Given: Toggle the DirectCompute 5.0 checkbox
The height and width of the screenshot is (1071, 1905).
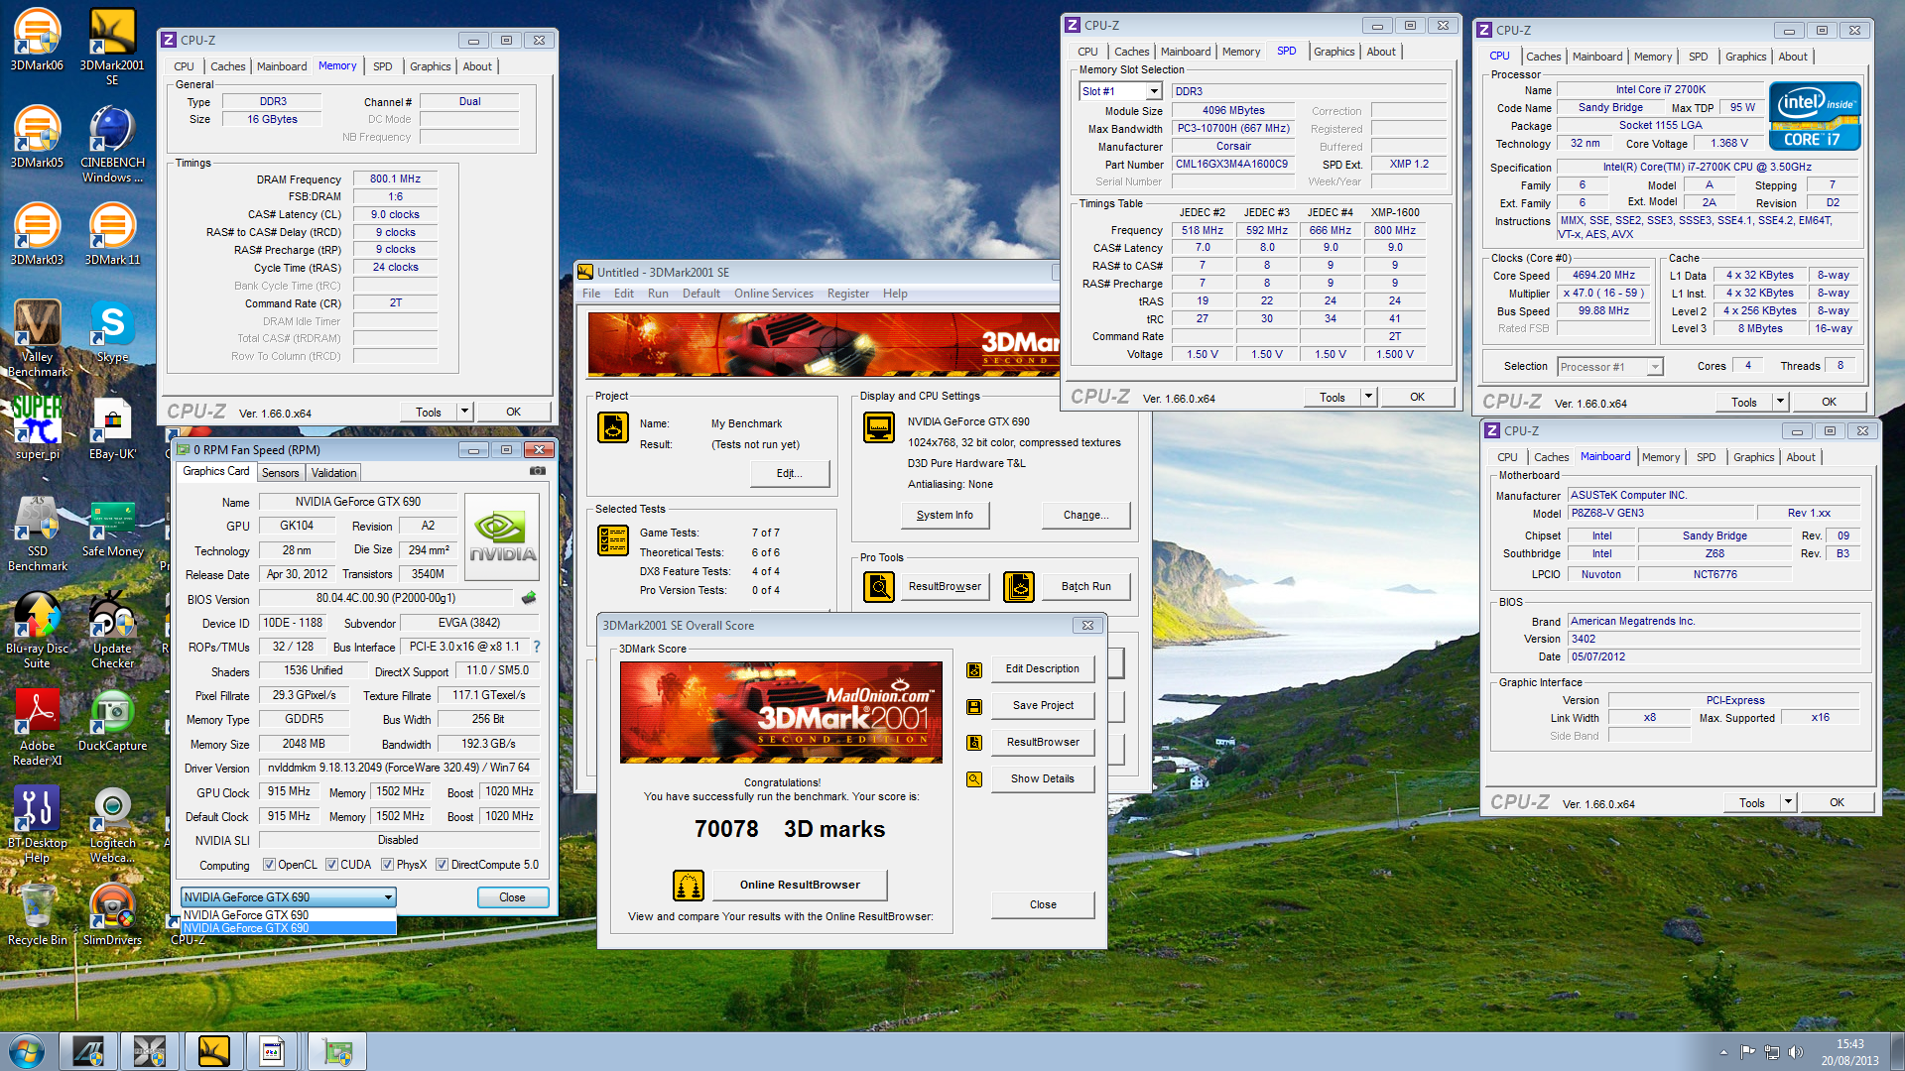Looking at the screenshot, I should tap(442, 865).
